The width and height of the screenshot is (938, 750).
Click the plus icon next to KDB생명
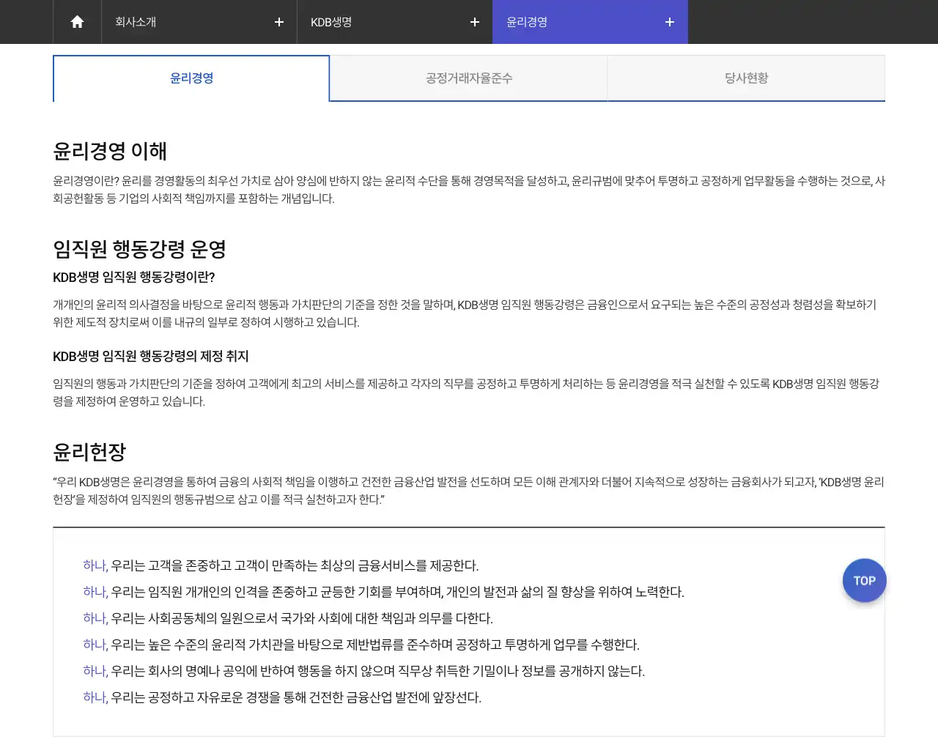[x=474, y=22]
